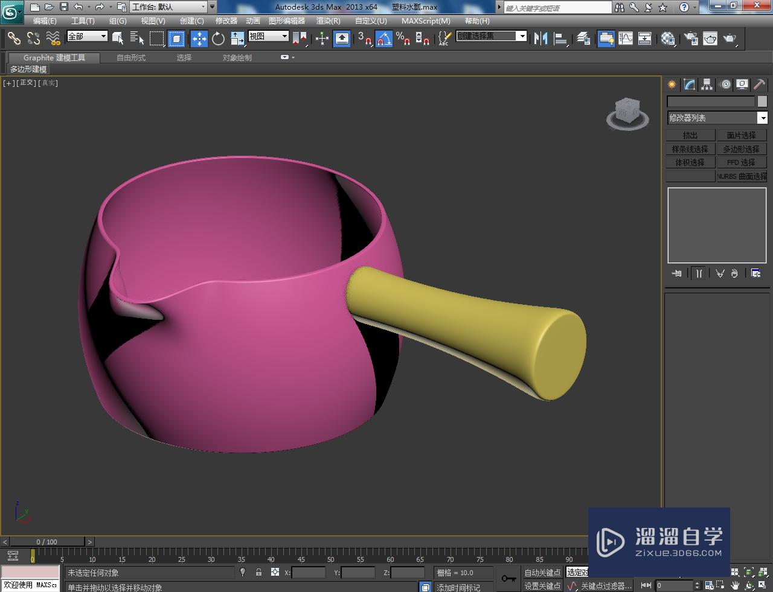Toggle keyboard shortcut override button

[x=342, y=39]
